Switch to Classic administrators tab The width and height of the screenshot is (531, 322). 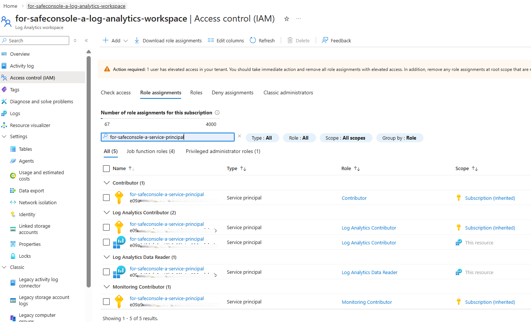point(288,92)
